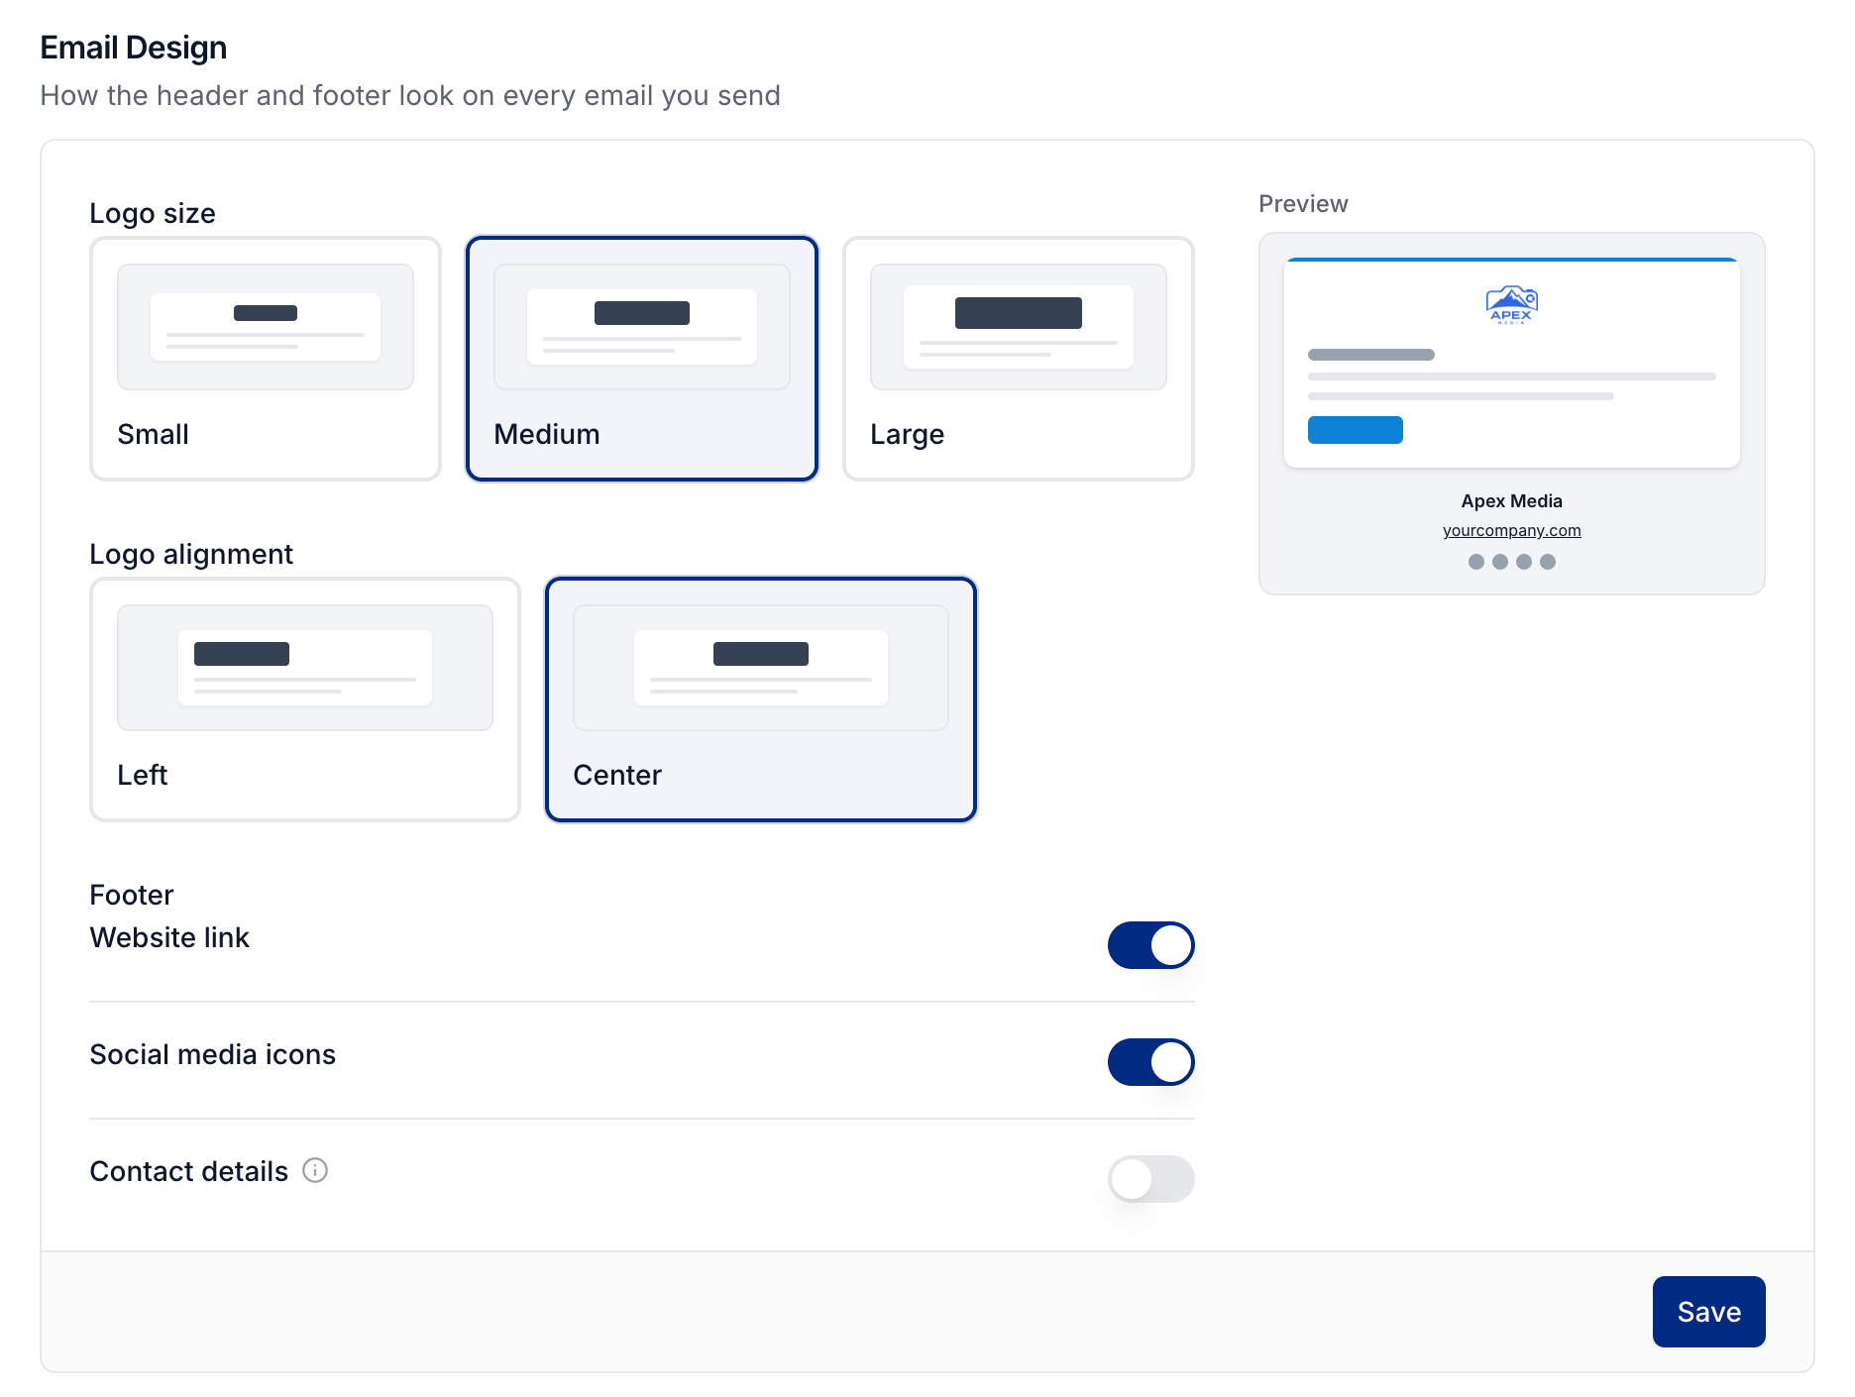Disable the Website link toggle
Image resolution: width=1855 pixels, height=1397 pixels.
[x=1150, y=945]
